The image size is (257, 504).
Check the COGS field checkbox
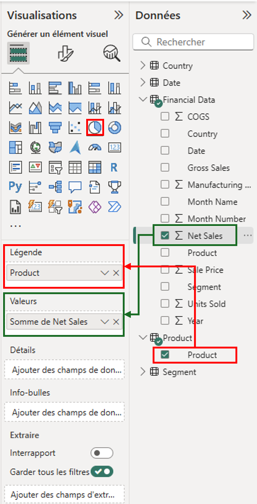165,117
